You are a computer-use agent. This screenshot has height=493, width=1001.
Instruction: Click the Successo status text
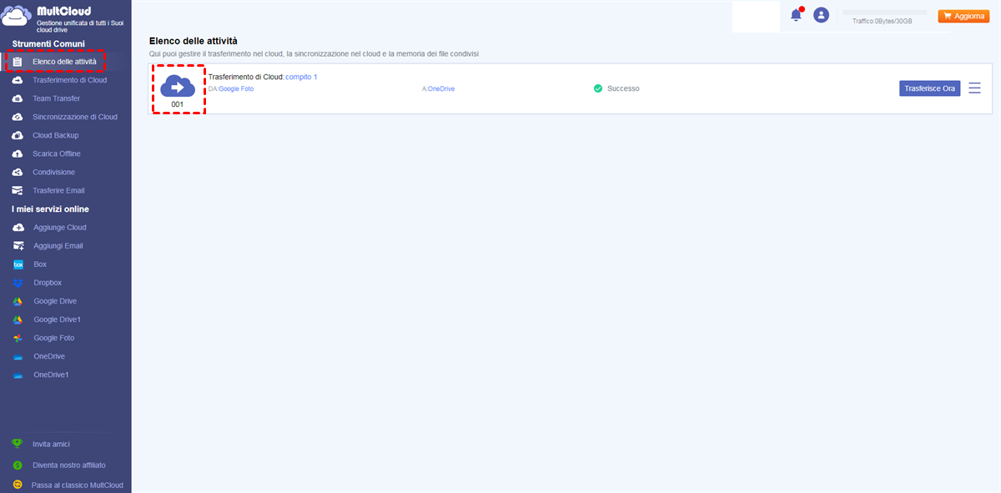click(623, 88)
